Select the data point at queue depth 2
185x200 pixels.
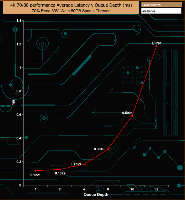[60, 169]
